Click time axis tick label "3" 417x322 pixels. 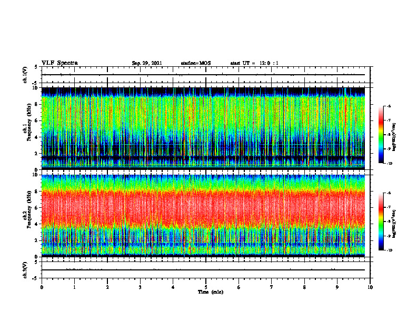pyautogui.click(x=140, y=287)
